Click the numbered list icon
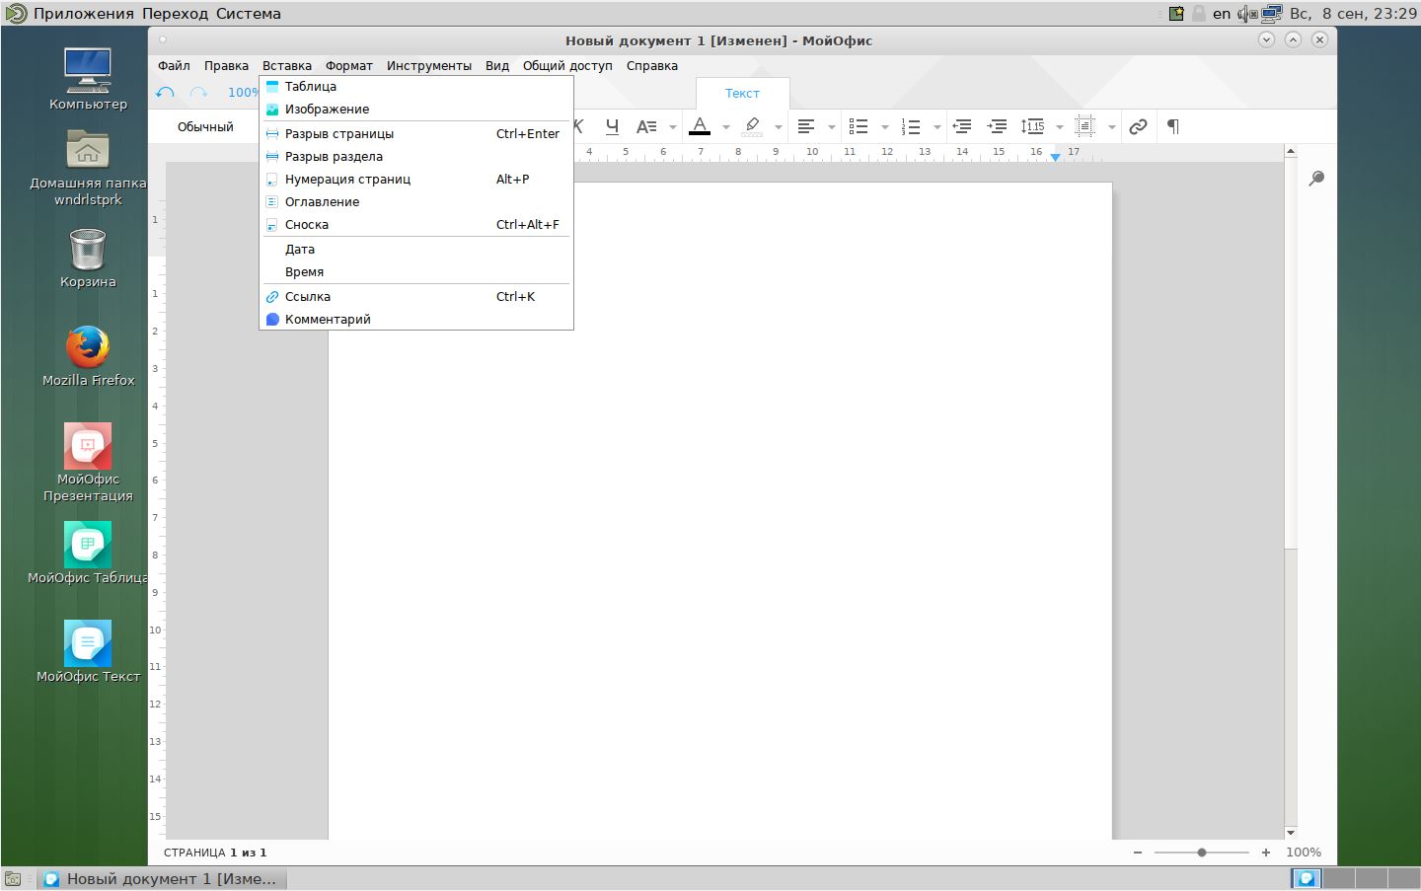The width and height of the screenshot is (1421, 891). [911, 126]
